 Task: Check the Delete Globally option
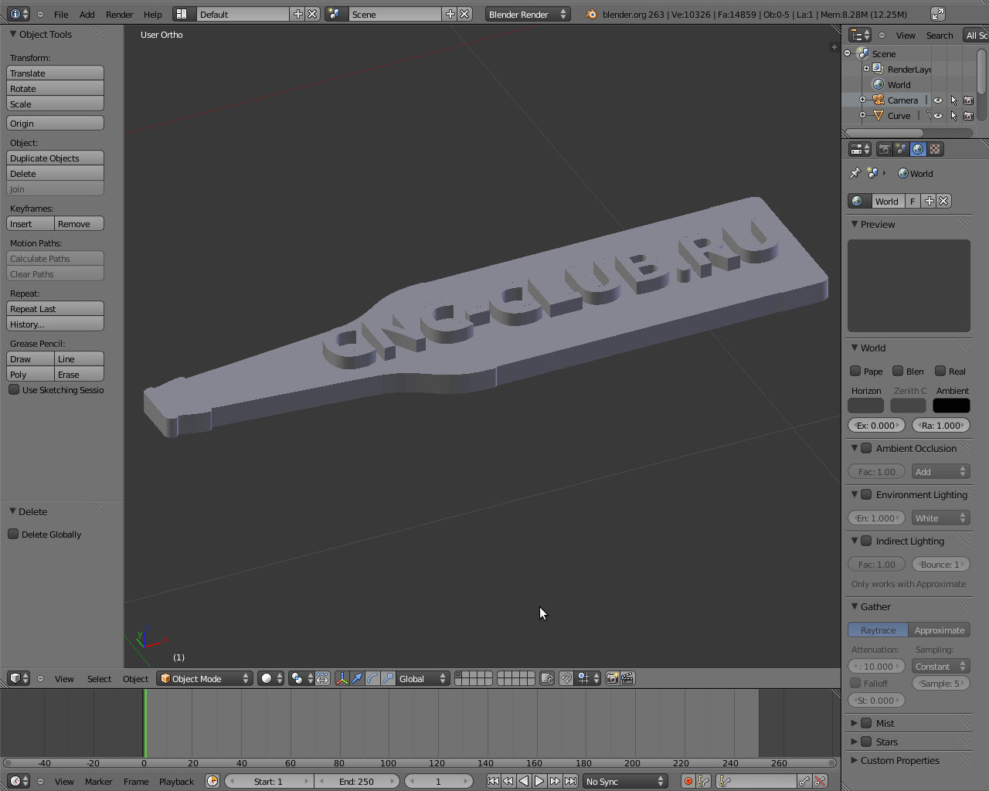coord(13,534)
